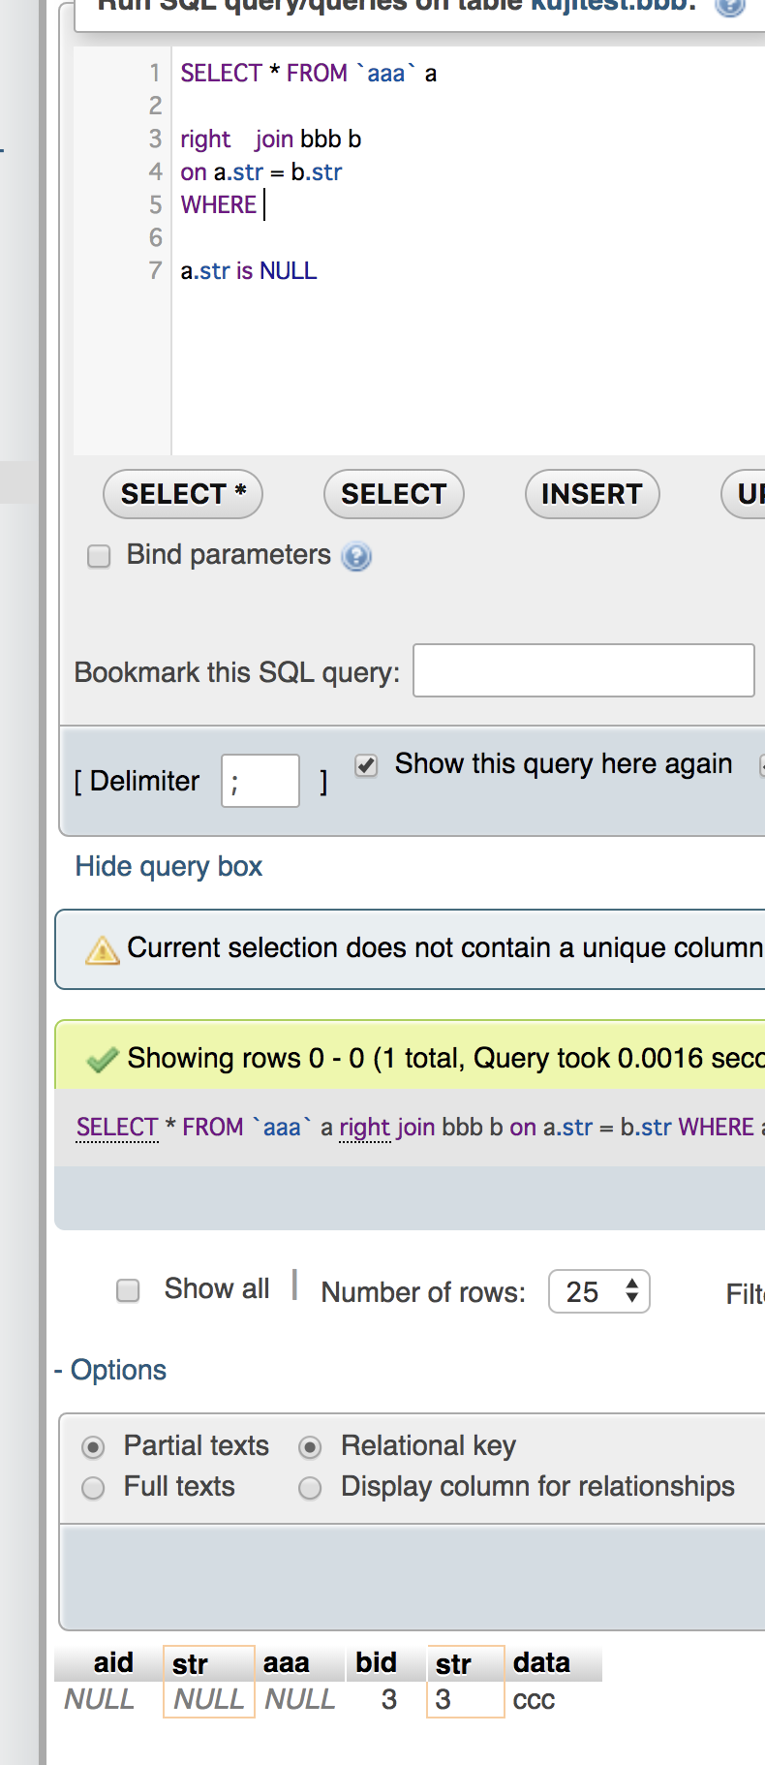The height and width of the screenshot is (1765, 765).
Task: Collapse the Options section
Action: (x=110, y=1370)
